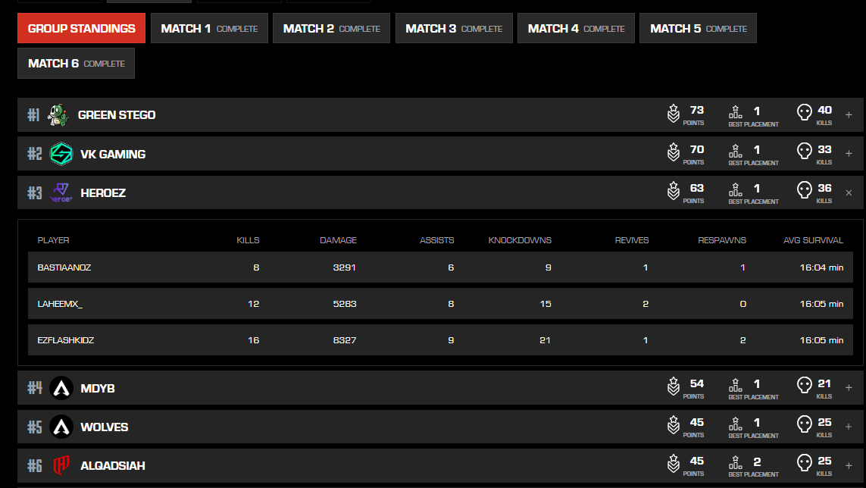This screenshot has height=488, width=866.
Task: Click the RESPAWNS column header
Action: (722, 240)
